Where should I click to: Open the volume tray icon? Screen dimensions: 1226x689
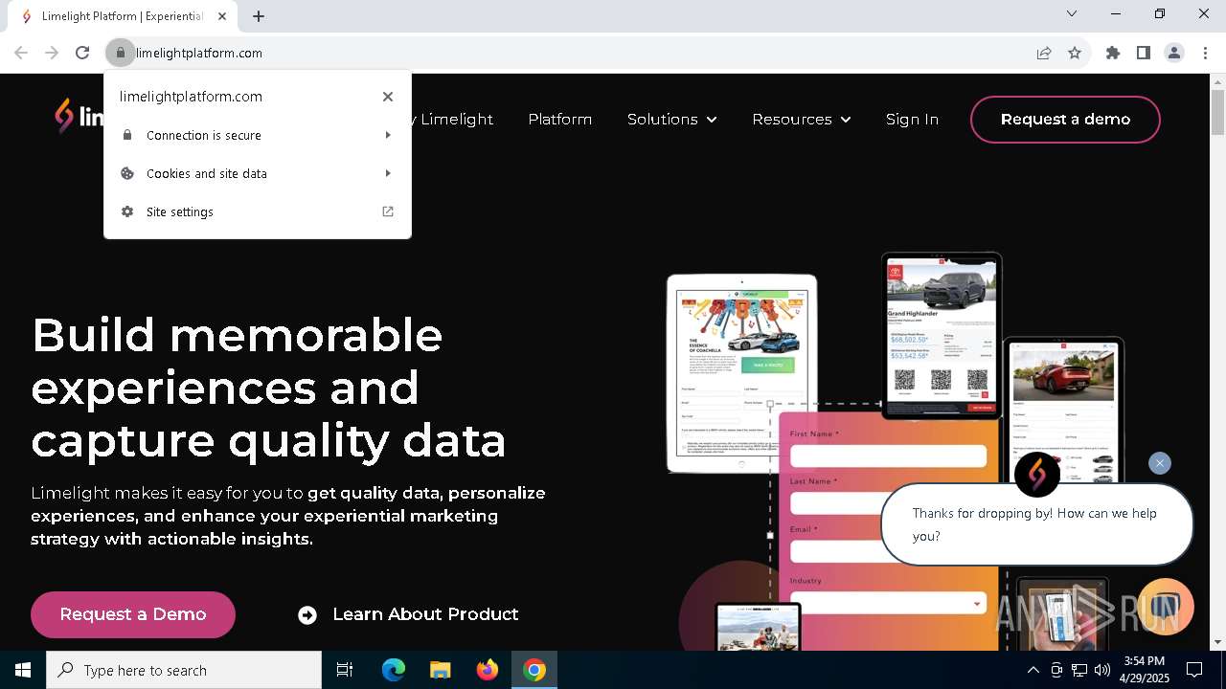click(x=1102, y=670)
